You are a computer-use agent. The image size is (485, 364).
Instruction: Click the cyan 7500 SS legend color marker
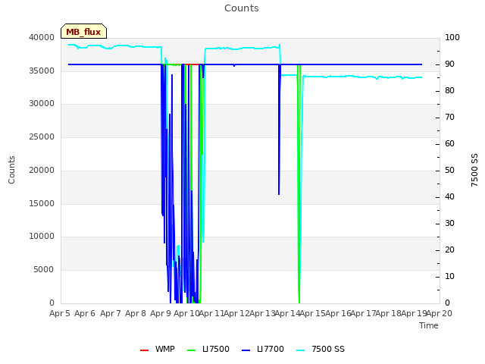point(301,350)
